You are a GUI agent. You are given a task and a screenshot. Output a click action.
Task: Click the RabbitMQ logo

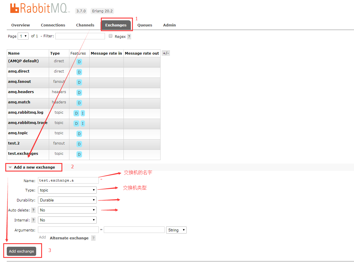[x=40, y=9]
